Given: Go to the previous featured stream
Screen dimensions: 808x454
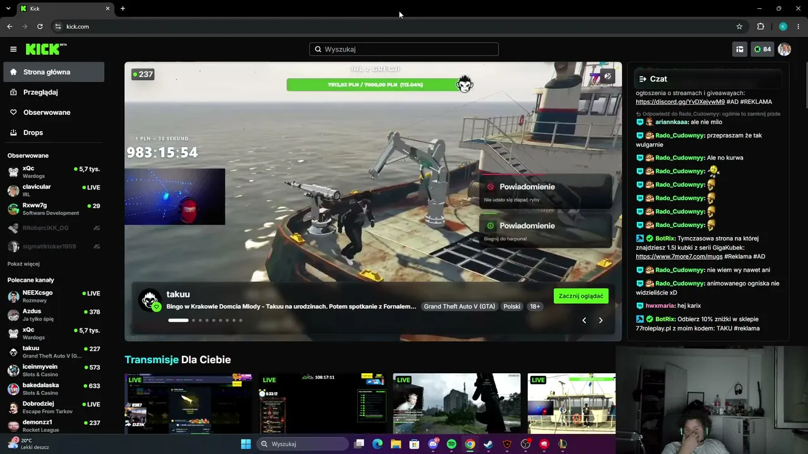Looking at the screenshot, I should click(x=584, y=320).
